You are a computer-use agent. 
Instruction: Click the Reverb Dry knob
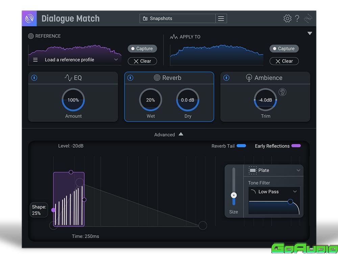188,100
